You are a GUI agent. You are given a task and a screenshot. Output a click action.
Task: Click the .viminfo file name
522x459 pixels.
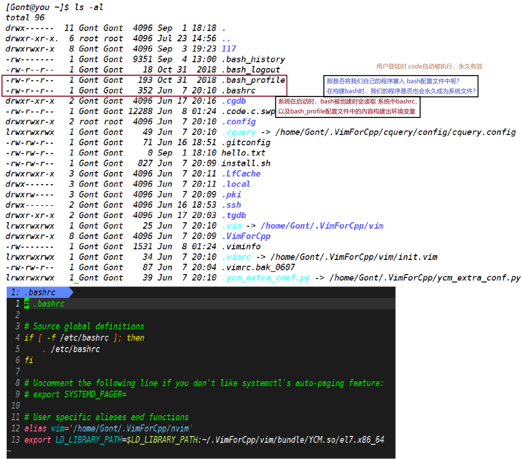coord(241,246)
